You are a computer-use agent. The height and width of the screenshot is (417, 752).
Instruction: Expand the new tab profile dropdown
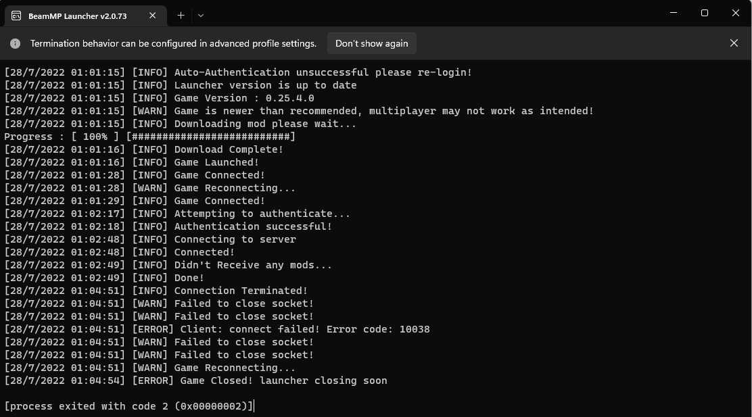pyautogui.click(x=200, y=16)
